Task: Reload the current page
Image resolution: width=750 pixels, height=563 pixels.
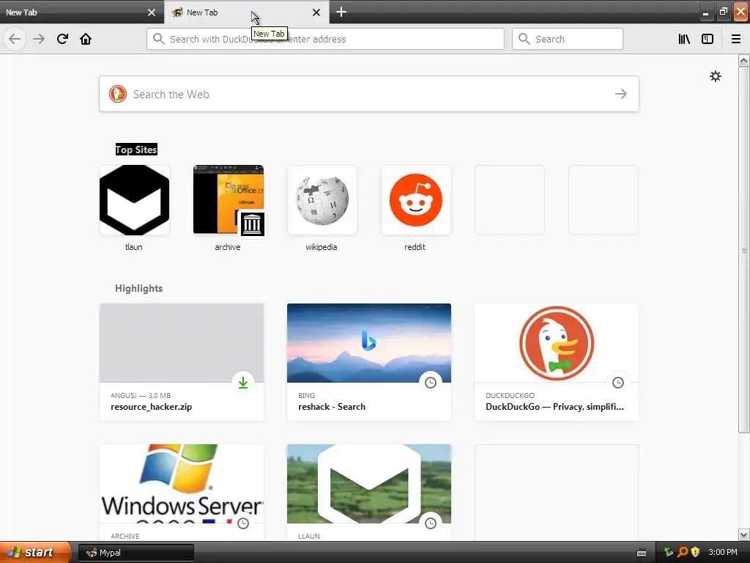Action: pos(62,39)
